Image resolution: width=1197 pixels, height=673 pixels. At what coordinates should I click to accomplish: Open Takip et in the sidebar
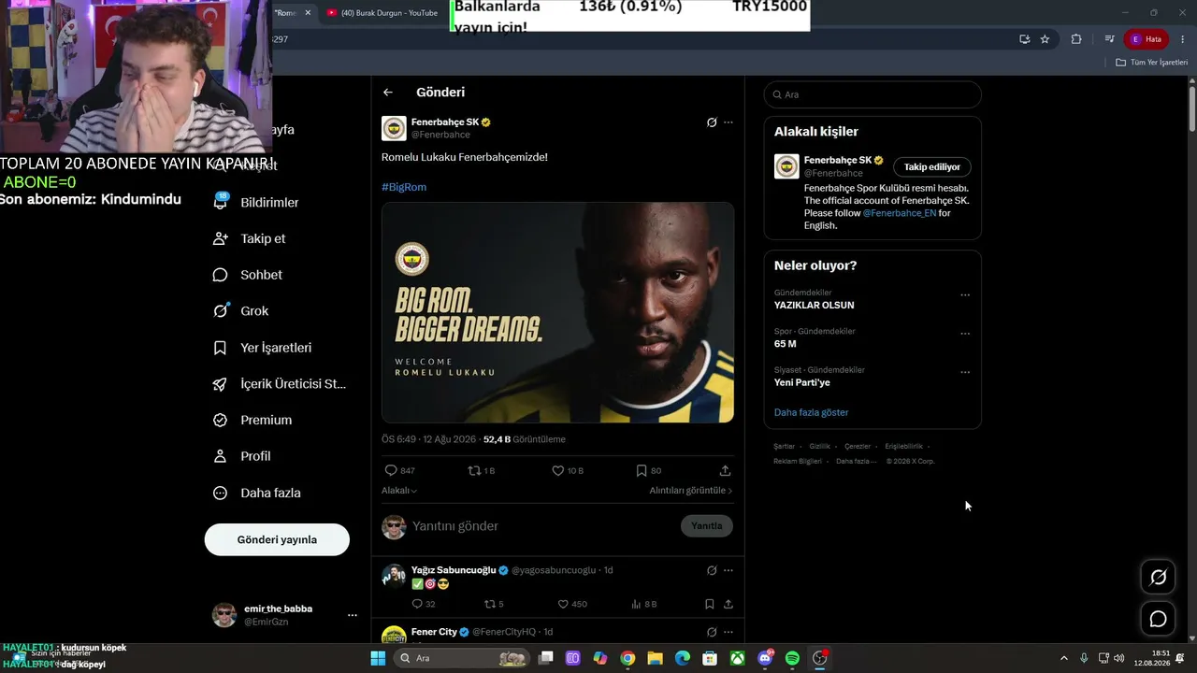(x=250, y=238)
